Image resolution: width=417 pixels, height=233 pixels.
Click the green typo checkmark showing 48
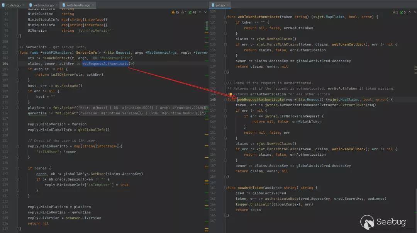pyautogui.click(x=192, y=12)
